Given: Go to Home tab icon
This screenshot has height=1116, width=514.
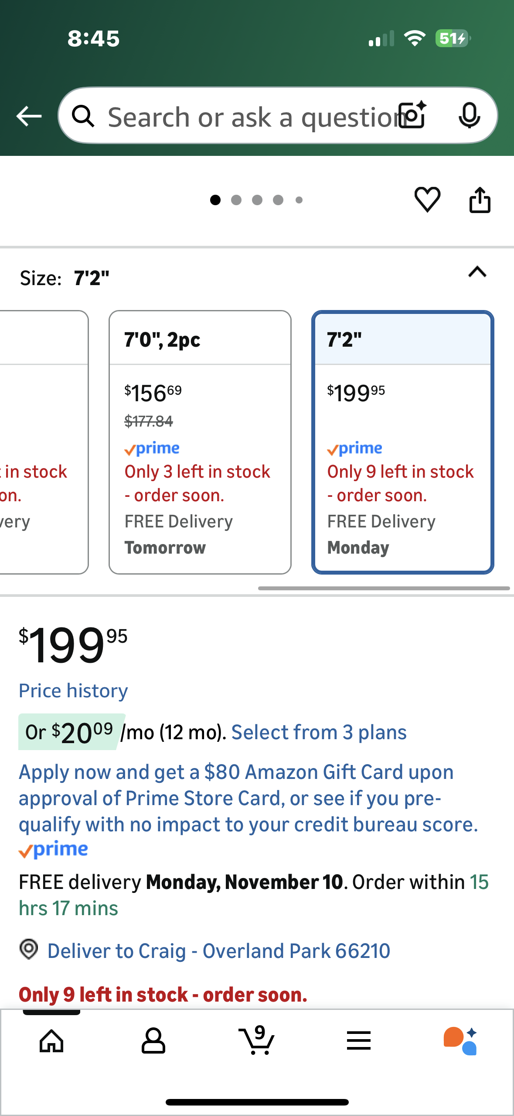Looking at the screenshot, I should [x=51, y=1041].
